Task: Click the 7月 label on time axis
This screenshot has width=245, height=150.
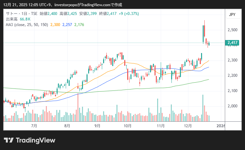Action: click(34, 126)
